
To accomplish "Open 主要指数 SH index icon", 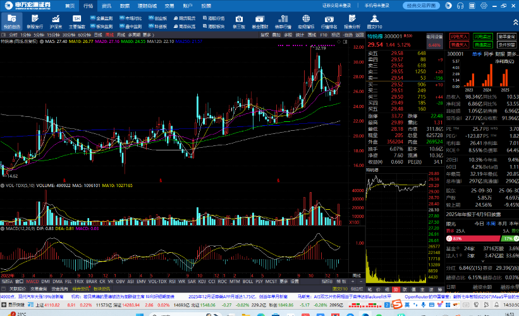I will click(x=76, y=21).
